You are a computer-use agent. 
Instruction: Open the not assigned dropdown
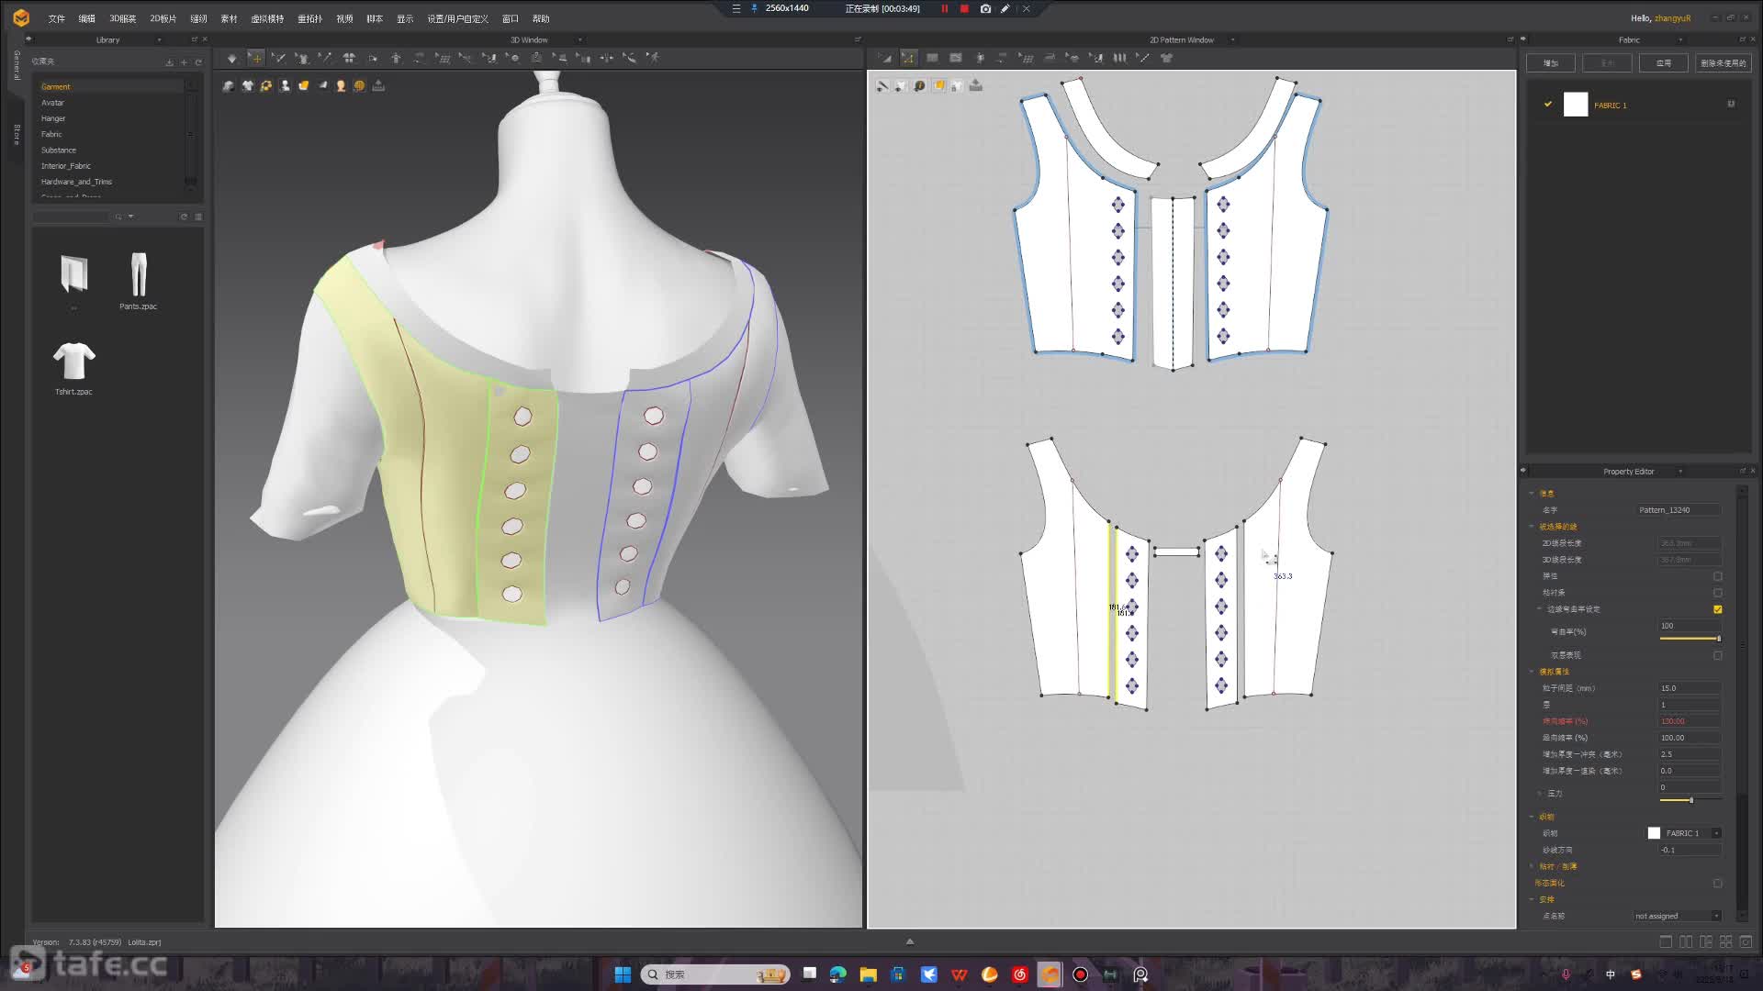click(1716, 916)
